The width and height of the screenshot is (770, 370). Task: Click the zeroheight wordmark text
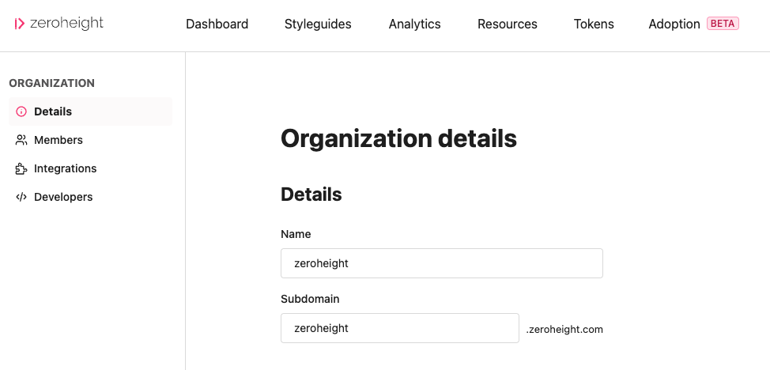point(68,24)
